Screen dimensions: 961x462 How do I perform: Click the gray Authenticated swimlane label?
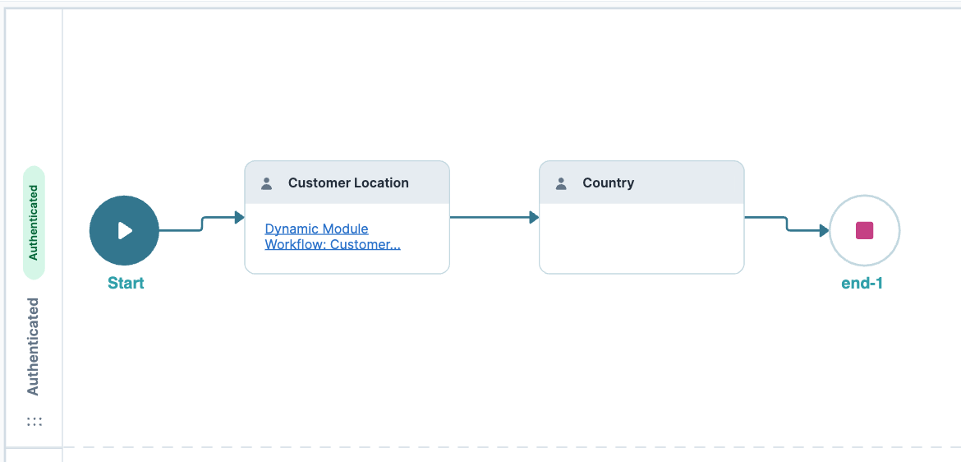(x=33, y=347)
